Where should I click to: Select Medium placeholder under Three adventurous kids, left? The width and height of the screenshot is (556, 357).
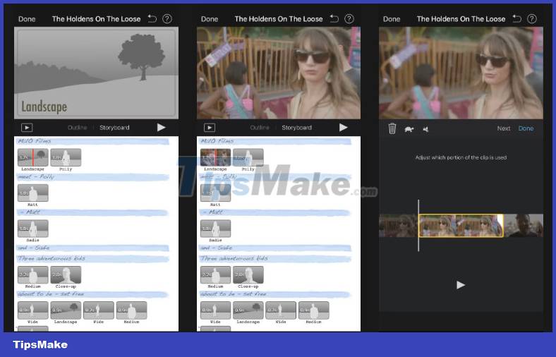33,274
